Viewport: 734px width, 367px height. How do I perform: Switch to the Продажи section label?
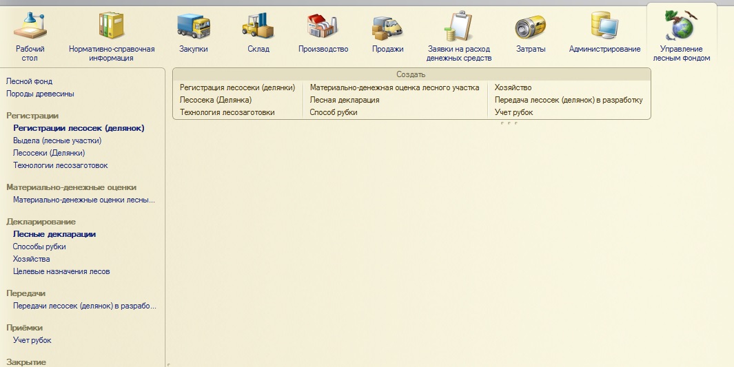click(387, 49)
